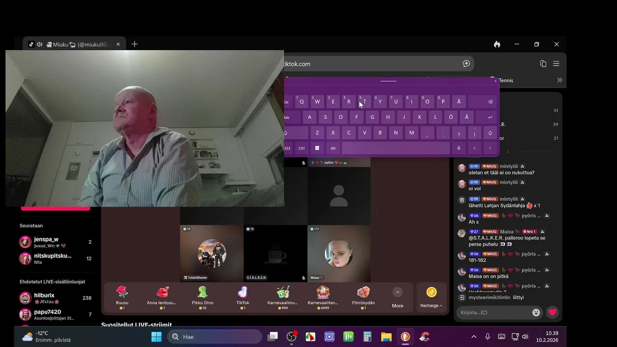Screen dimensions: 617x347
Task: Toggle touch keyboard from system tray
Action: 501,336
